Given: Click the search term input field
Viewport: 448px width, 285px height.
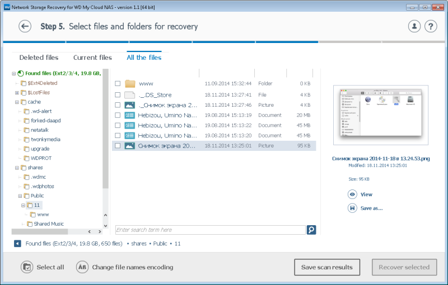Looking at the screenshot, I should click(x=211, y=230).
